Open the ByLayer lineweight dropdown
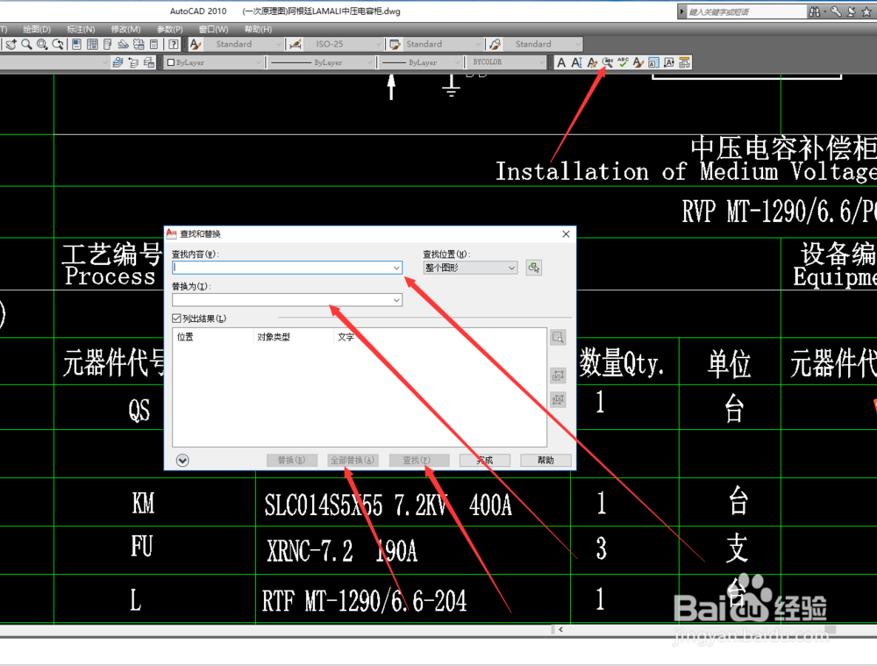 point(421,62)
